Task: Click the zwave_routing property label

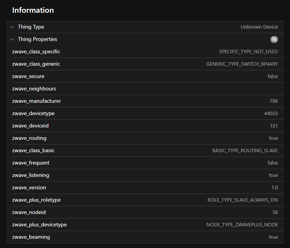Action: tap(29, 138)
